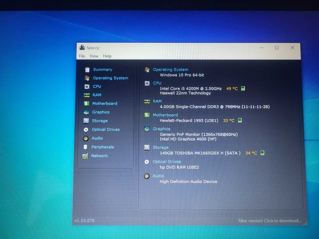
Task: Open Optical Drives in the sidebar
Action: pyautogui.click(x=106, y=129)
